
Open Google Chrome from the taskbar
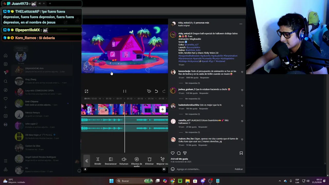(172, 181)
